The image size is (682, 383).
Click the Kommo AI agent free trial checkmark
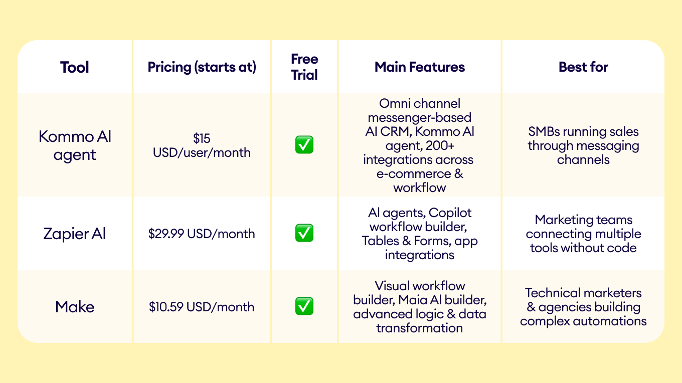click(x=304, y=145)
